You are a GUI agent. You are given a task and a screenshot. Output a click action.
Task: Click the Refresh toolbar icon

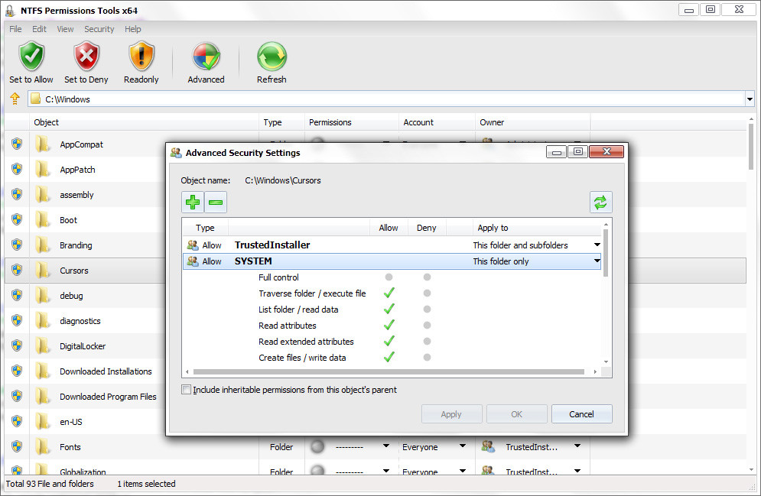(272, 57)
